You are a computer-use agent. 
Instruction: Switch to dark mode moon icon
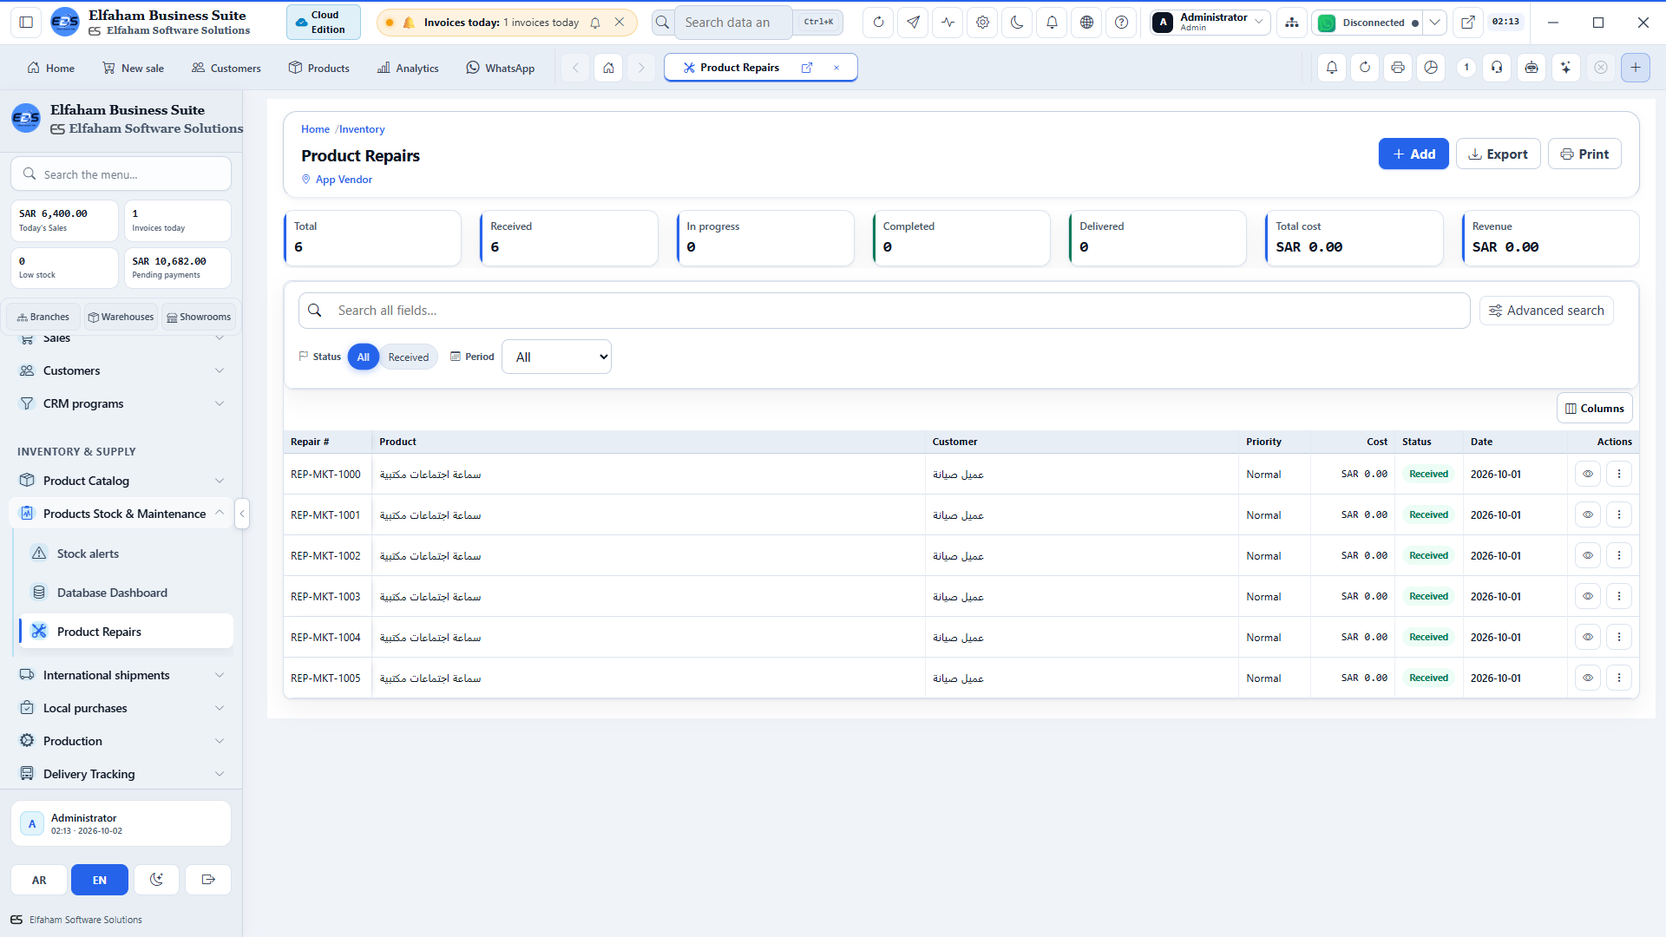(1017, 23)
